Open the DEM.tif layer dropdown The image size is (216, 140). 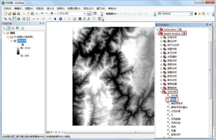tap(191, 13)
